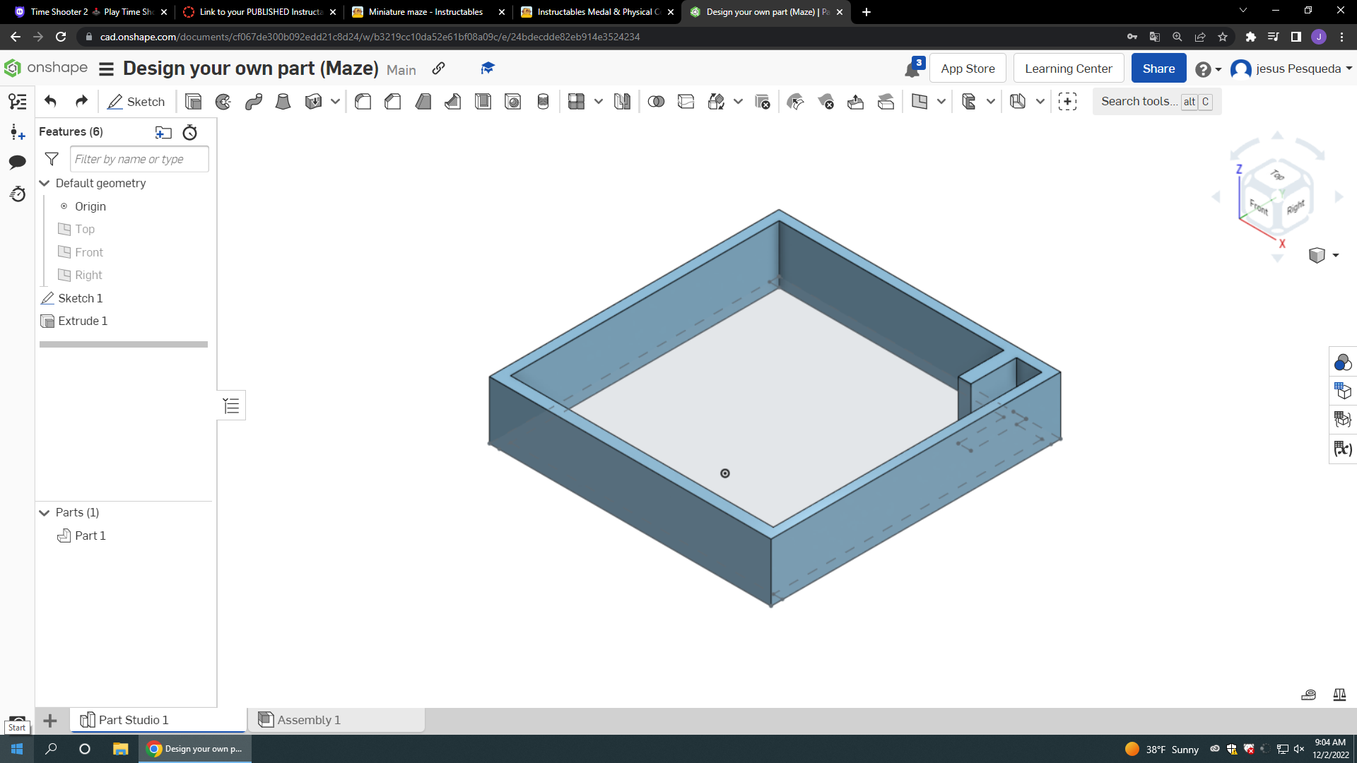
Task: Select the Chamfer tool icon
Action: point(392,102)
